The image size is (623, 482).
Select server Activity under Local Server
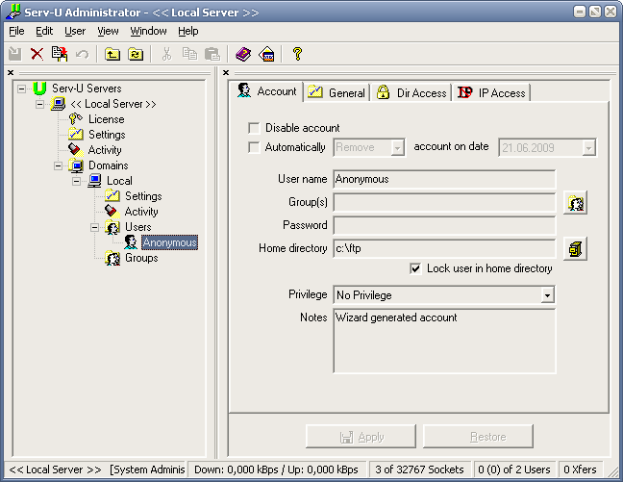(x=105, y=150)
